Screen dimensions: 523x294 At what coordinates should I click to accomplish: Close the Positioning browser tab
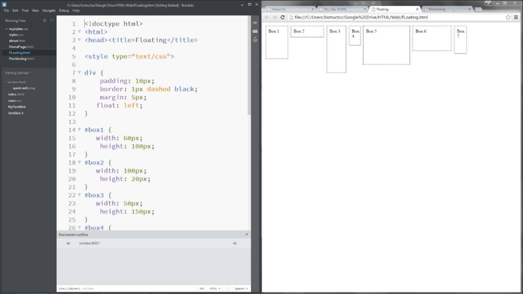click(x=469, y=9)
